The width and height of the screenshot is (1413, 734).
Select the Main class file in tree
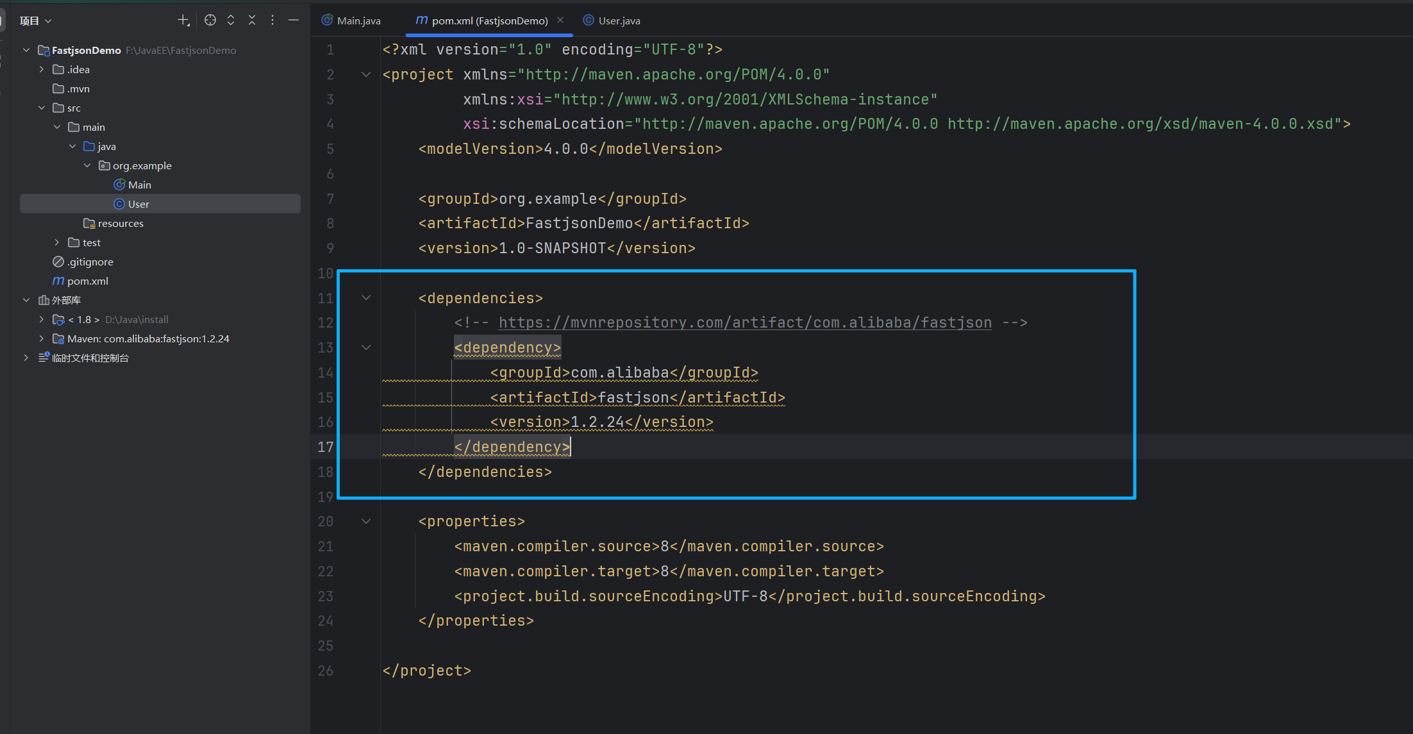tap(139, 185)
